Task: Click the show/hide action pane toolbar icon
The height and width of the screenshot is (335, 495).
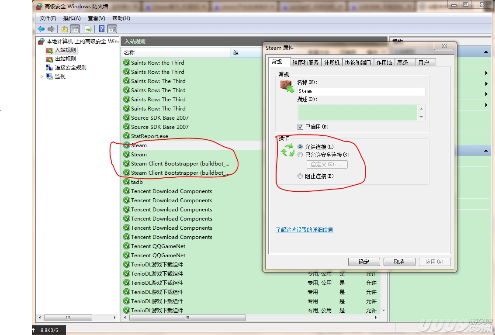Action: click(112, 29)
